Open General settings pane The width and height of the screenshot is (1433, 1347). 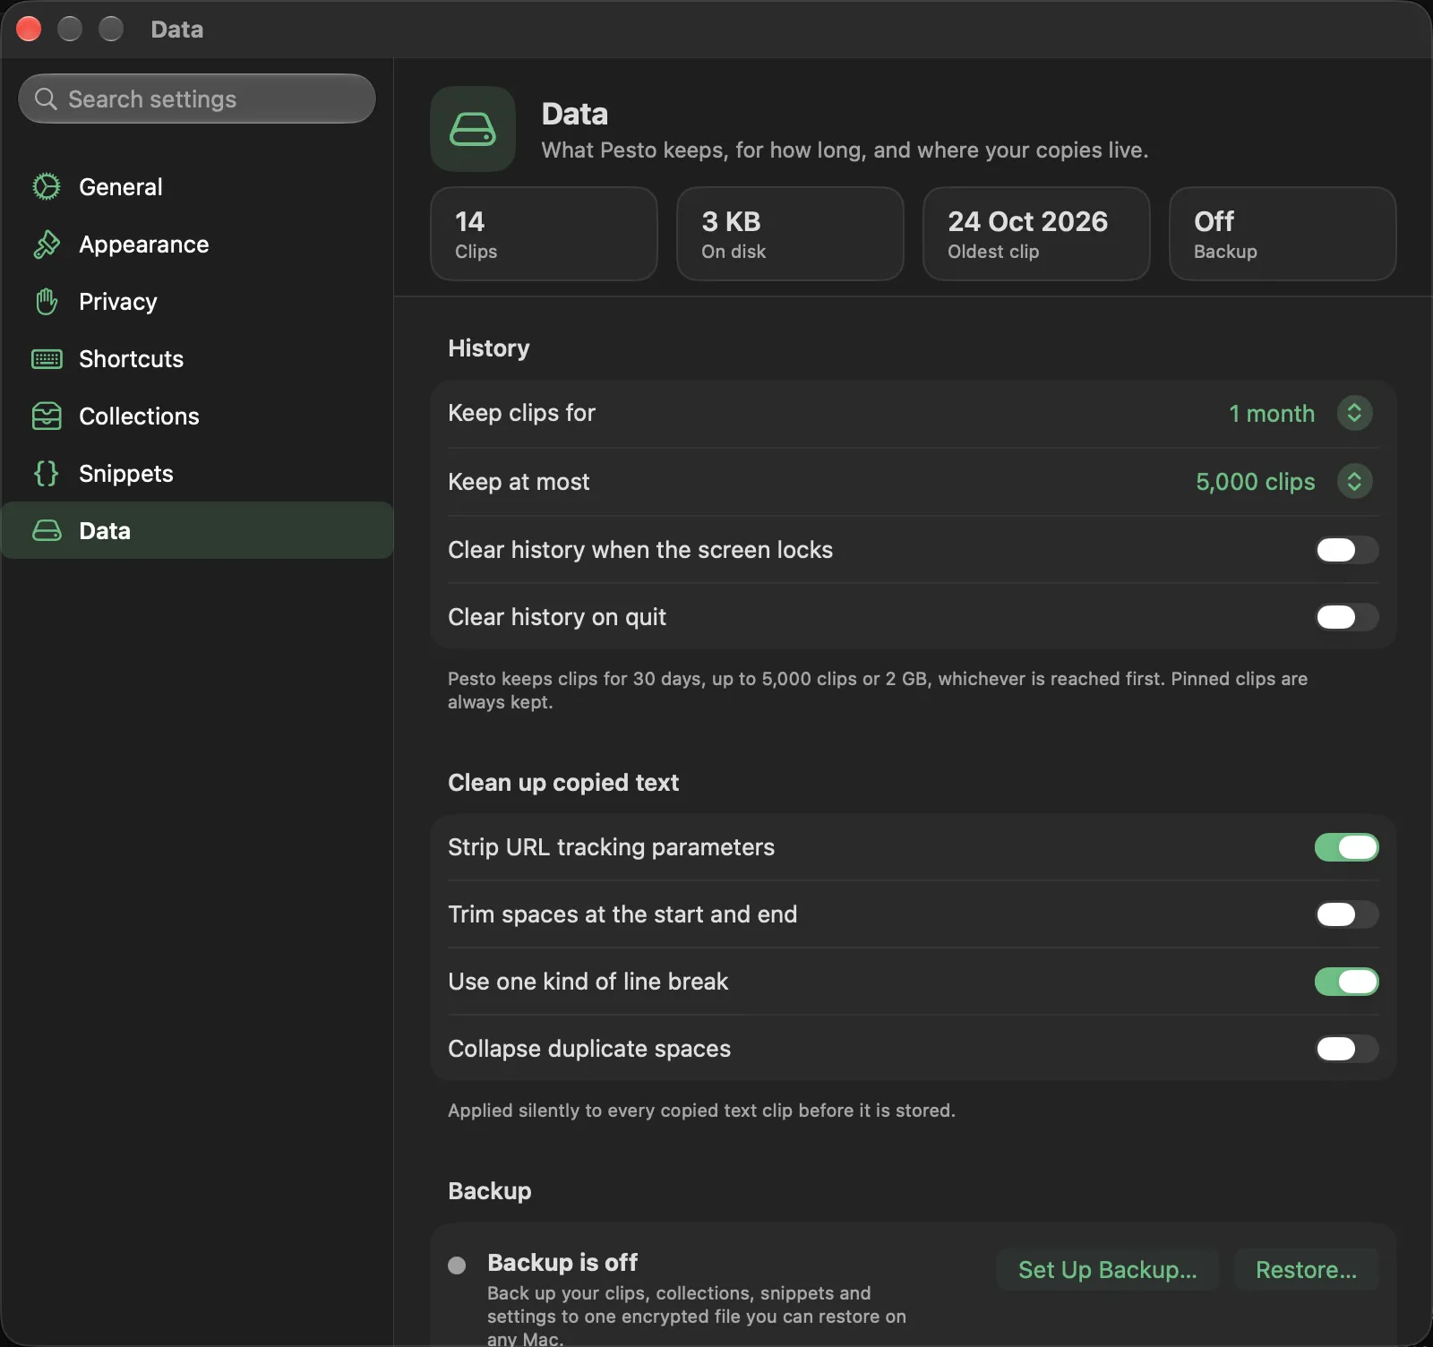[197, 186]
